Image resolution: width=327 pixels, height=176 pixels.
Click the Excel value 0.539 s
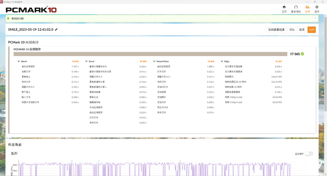point(143,103)
